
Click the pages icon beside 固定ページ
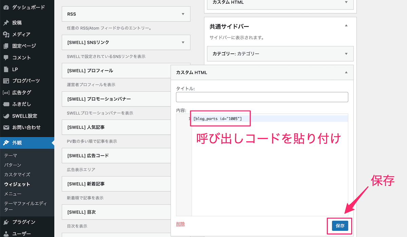[x=6, y=46]
